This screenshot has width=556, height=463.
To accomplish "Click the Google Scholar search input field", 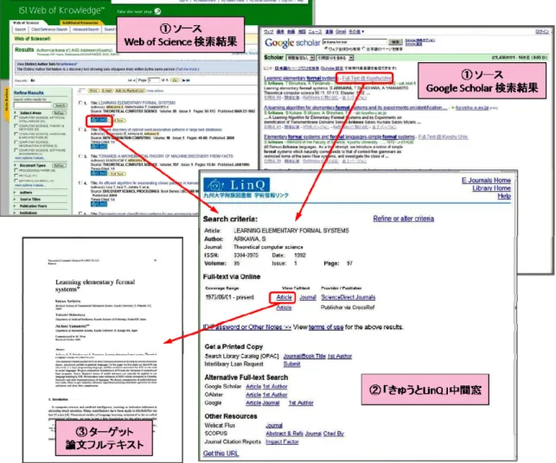I will [x=355, y=41].
